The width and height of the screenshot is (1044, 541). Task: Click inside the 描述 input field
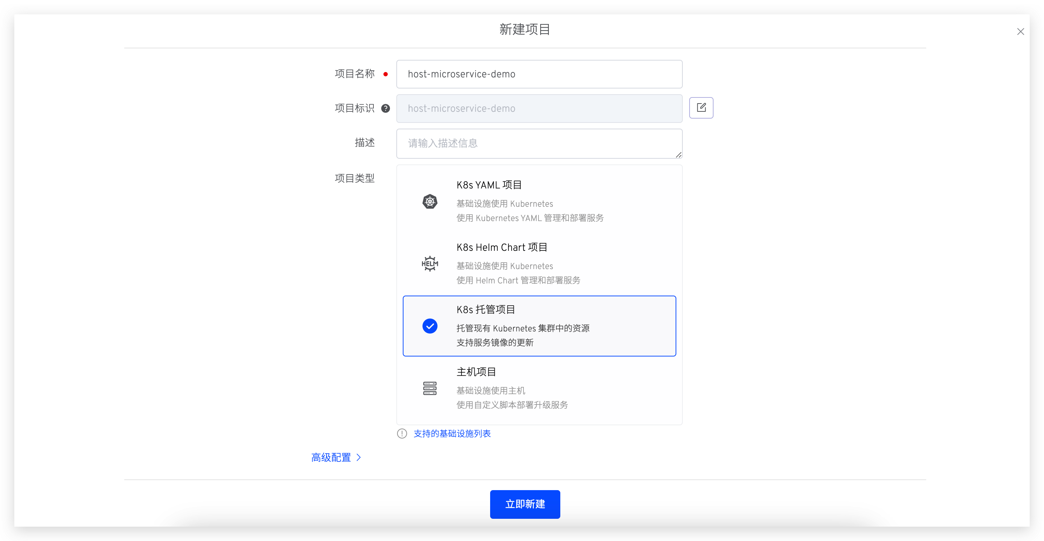[x=539, y=143]
